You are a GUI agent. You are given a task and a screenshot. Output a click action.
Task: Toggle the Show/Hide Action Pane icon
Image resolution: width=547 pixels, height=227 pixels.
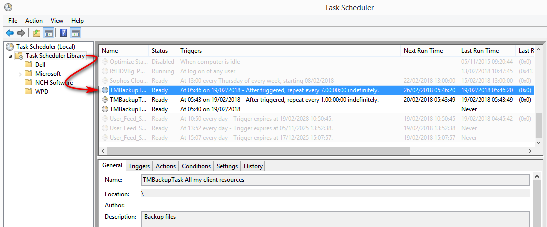(x=75, y=33)
